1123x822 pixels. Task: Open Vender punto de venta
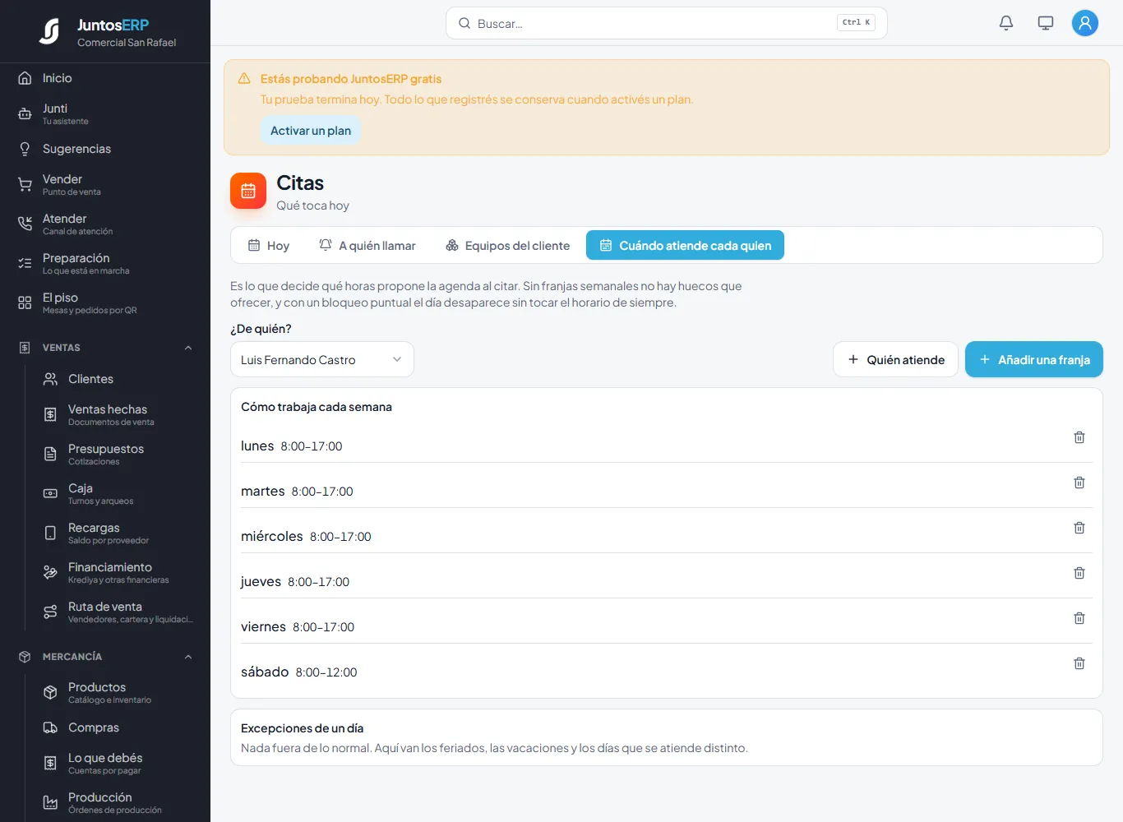pyautogui.click(x=105, y=184)
